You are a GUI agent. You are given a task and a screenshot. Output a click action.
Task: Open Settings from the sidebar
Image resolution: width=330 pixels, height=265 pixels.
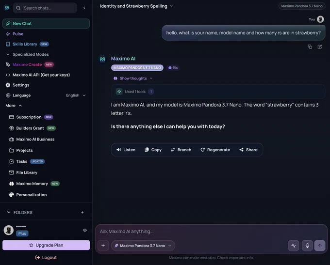click(17, 85)
